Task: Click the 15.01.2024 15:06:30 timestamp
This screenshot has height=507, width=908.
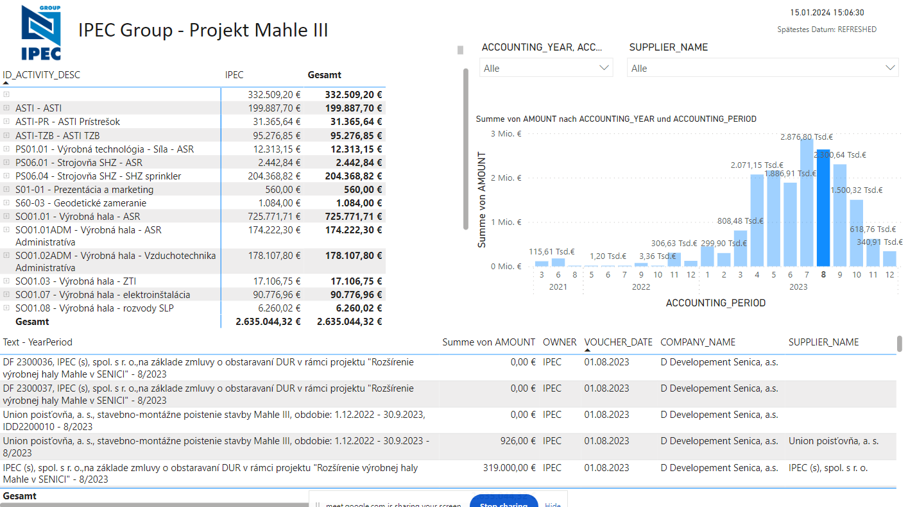Action: 827,12
